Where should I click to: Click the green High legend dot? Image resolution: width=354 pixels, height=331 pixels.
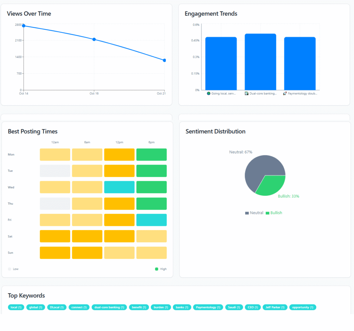point(157,269)
